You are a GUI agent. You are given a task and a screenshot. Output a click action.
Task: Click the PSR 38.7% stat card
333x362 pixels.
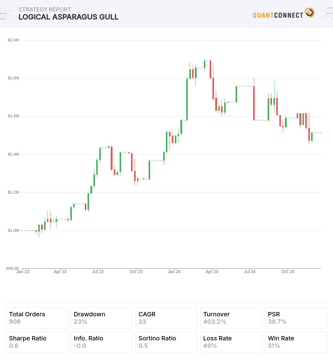tap(296, 318)
